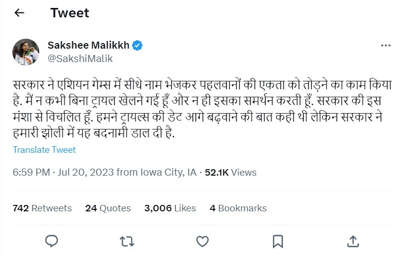Open the three-dot more options menu

pos(386,46)
